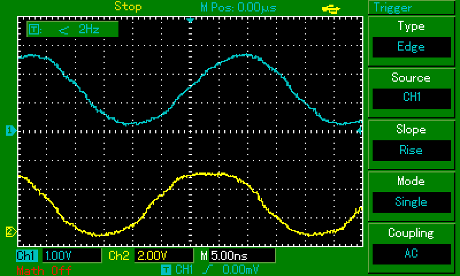Toggle trigger Slope from Rise
Screen dimensions: 460x276
pyautogui.click(x=411, y=150)
